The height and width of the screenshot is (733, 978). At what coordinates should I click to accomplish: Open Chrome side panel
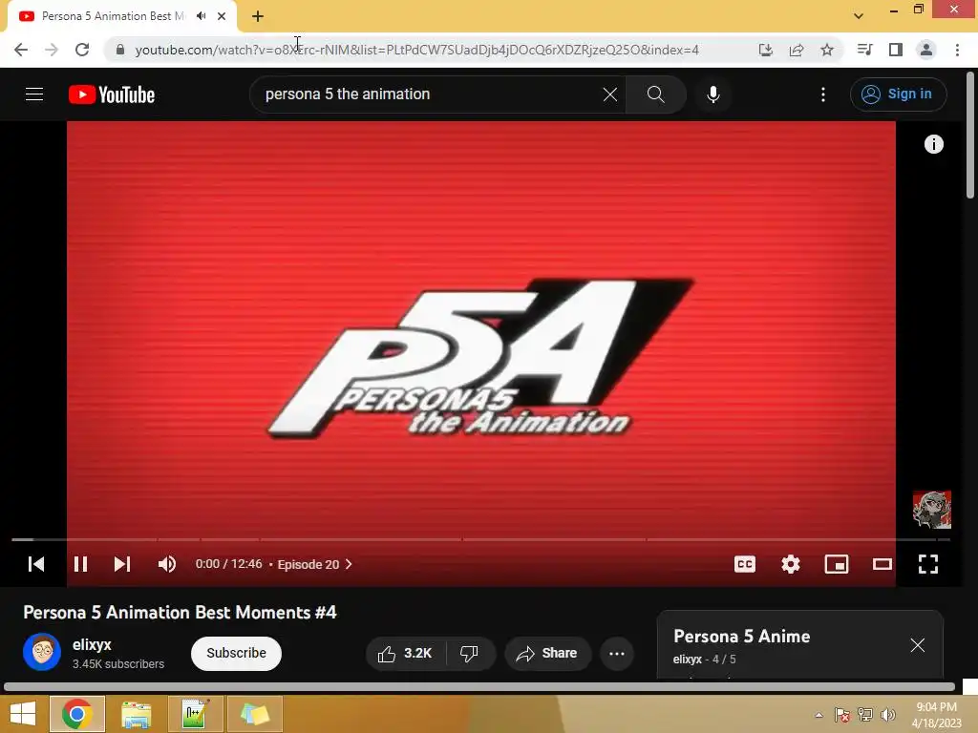896,50
